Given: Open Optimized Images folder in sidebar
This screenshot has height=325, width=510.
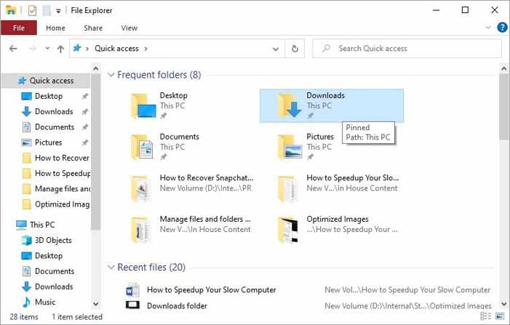Looking at the screenshot, I should (x=55, y=204).
